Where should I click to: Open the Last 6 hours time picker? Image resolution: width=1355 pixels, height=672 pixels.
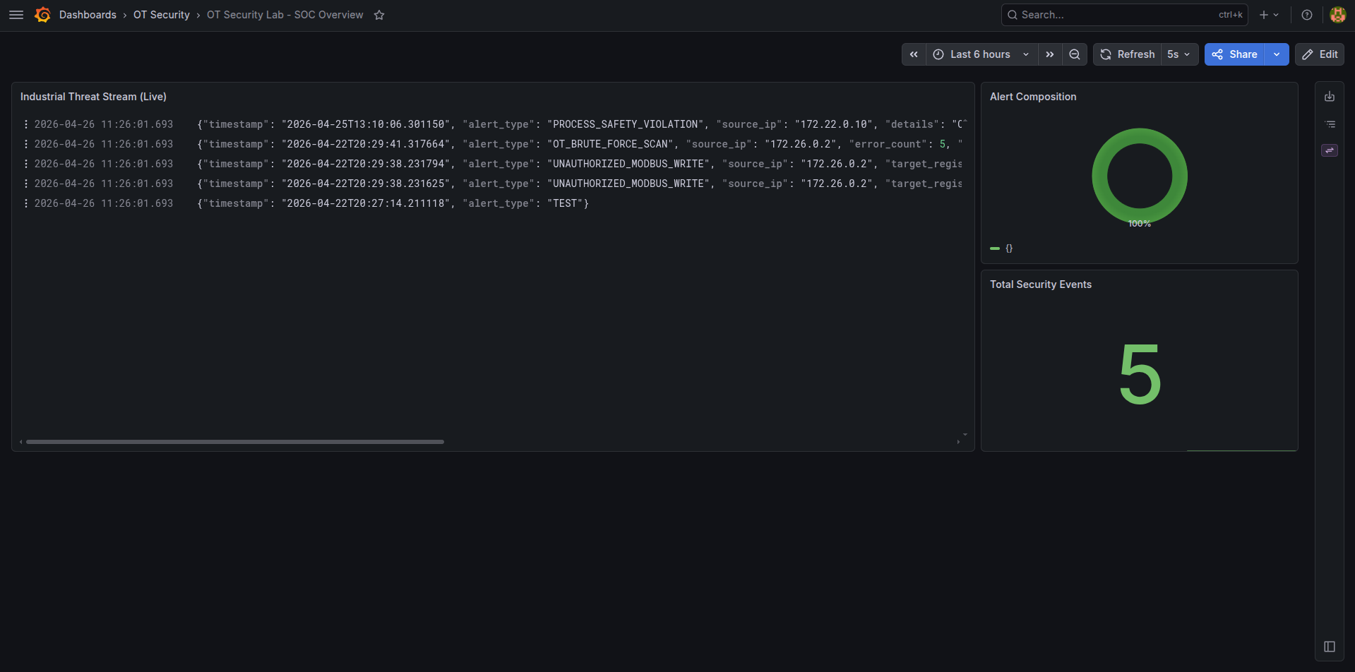pos(981,54)
